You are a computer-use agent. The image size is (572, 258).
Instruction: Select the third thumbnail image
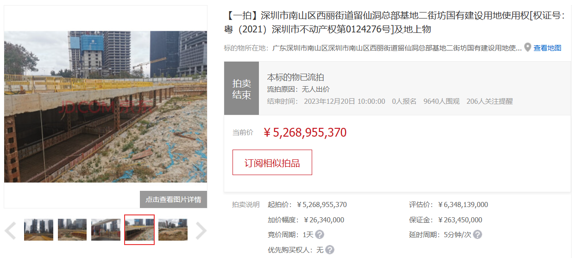(106, 230)
